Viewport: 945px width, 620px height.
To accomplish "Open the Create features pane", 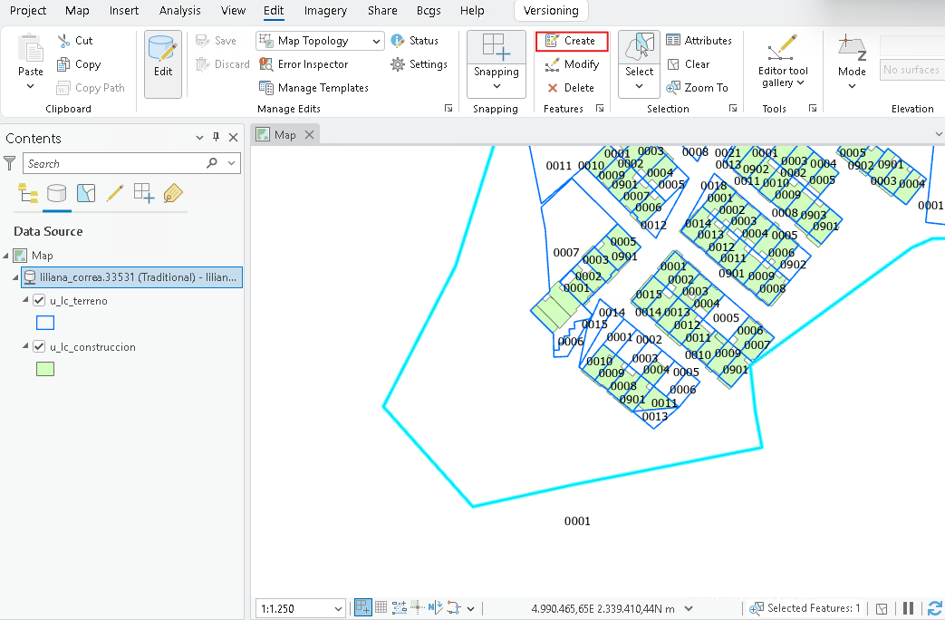I will tap(572, 41).
